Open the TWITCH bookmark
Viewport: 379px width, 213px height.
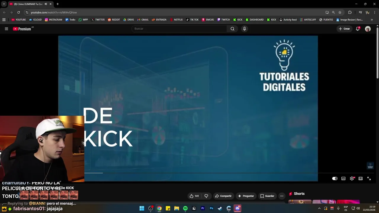click(x=224, y=20)
